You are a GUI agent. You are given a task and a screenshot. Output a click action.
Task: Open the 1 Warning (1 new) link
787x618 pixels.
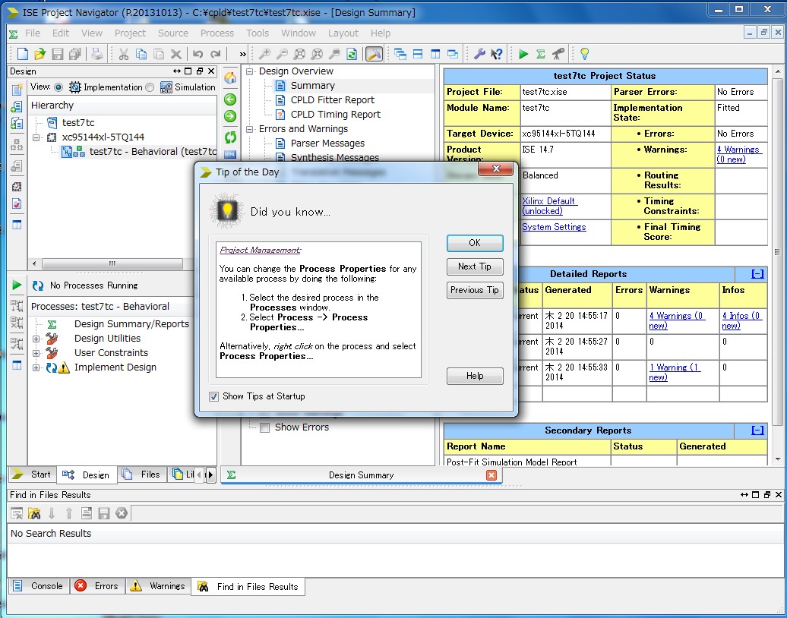674,372
